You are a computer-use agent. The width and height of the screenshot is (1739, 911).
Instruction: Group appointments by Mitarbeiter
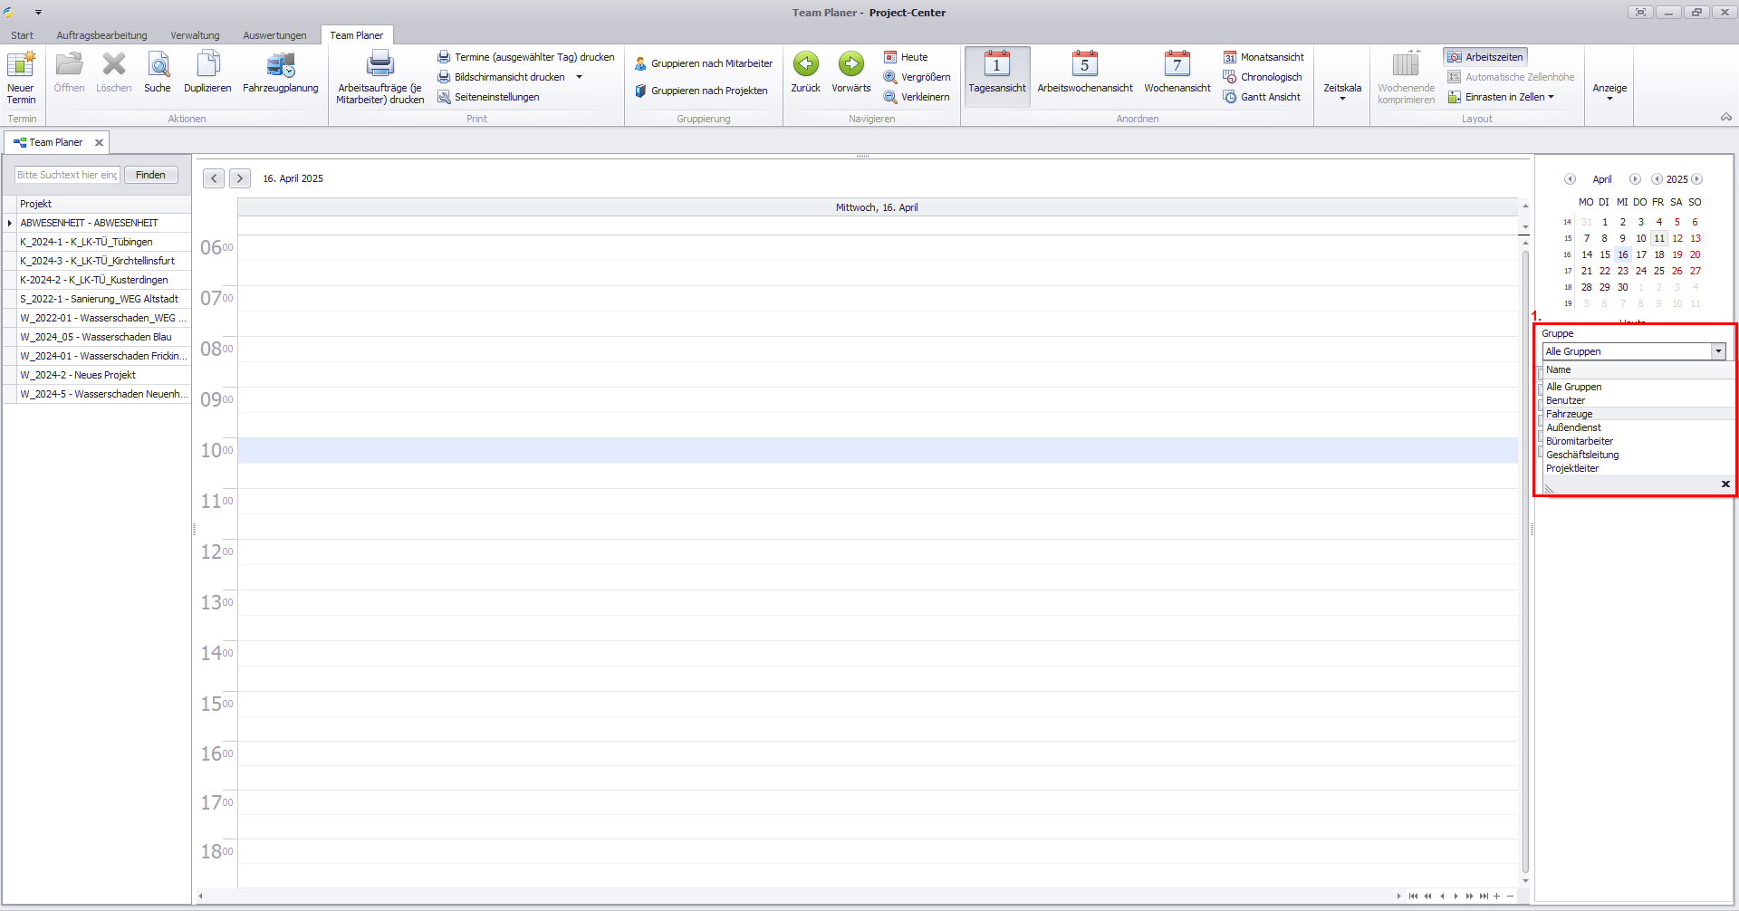pos(704,63)
